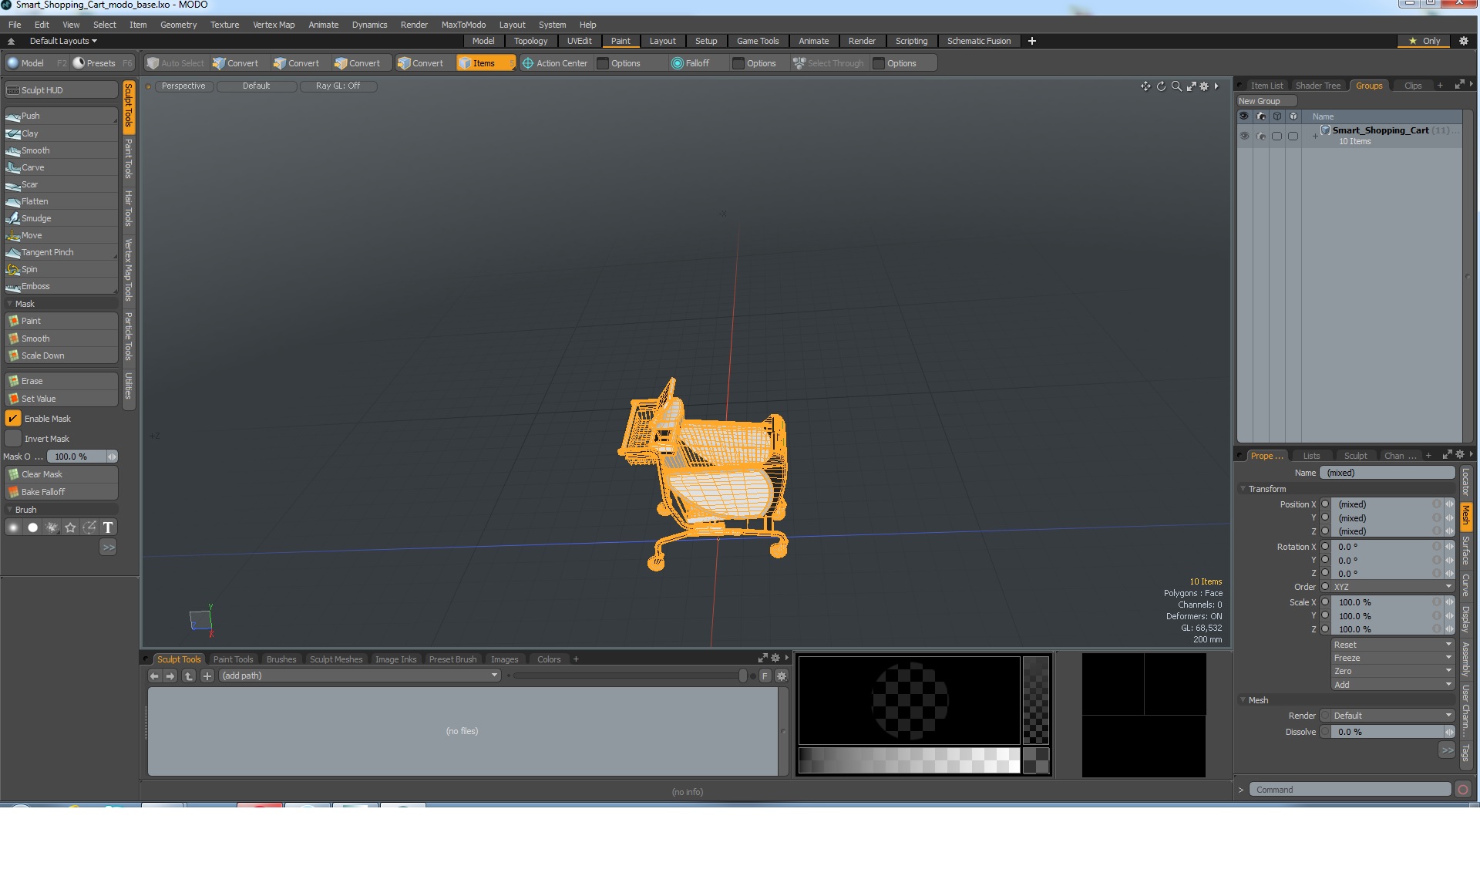This screenshot has height=893, width=1480.
Task: Switch to the Shader Tree tab
Action: pyautogui.click(x=1317, y=86)
